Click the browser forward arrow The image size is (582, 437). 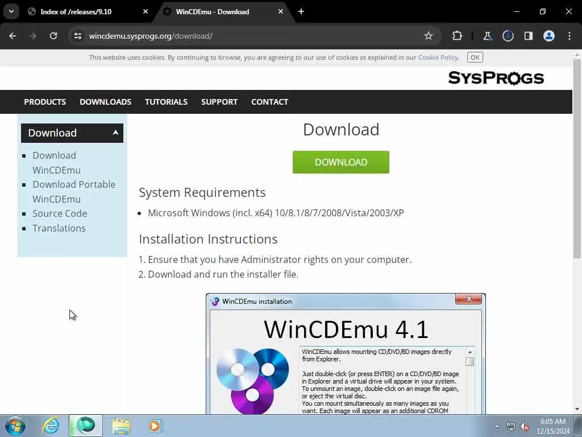click(33, 36)
